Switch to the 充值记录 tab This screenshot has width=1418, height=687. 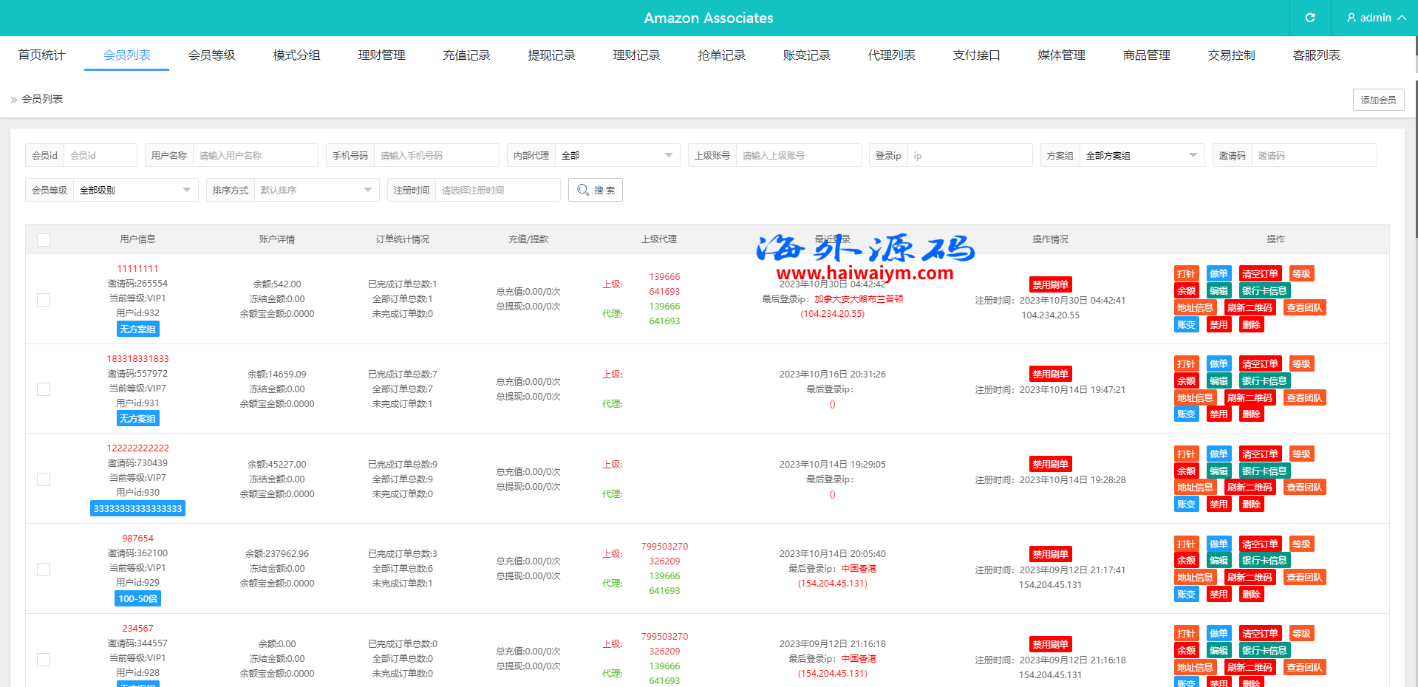(466, 55)
